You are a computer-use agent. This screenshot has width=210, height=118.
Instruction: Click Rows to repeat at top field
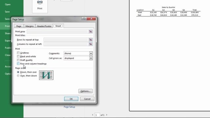point(66,40)
